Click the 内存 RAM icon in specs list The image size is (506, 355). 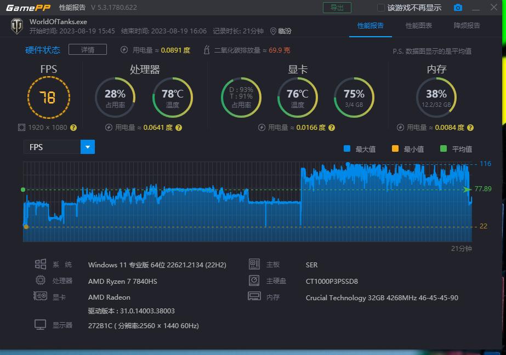pos(254,296)
